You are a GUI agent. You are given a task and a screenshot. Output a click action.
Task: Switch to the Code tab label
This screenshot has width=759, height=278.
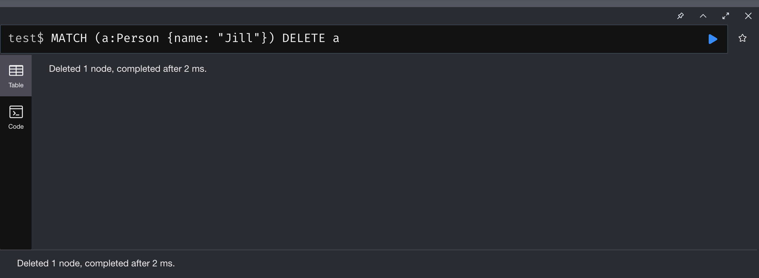[x=16, y=126]
